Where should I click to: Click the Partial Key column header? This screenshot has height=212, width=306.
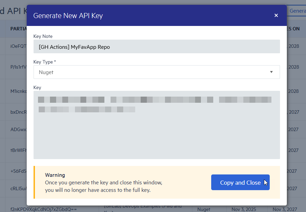[x=18, y=29]
